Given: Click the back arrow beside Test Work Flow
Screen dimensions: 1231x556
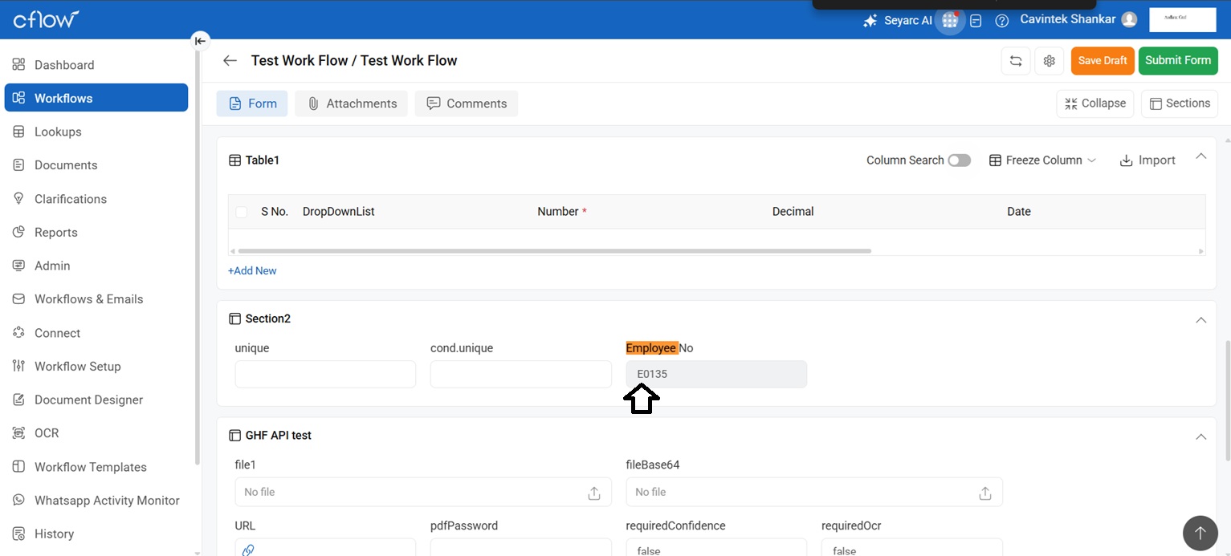Looking at the screenshot, I should point(230,61).
